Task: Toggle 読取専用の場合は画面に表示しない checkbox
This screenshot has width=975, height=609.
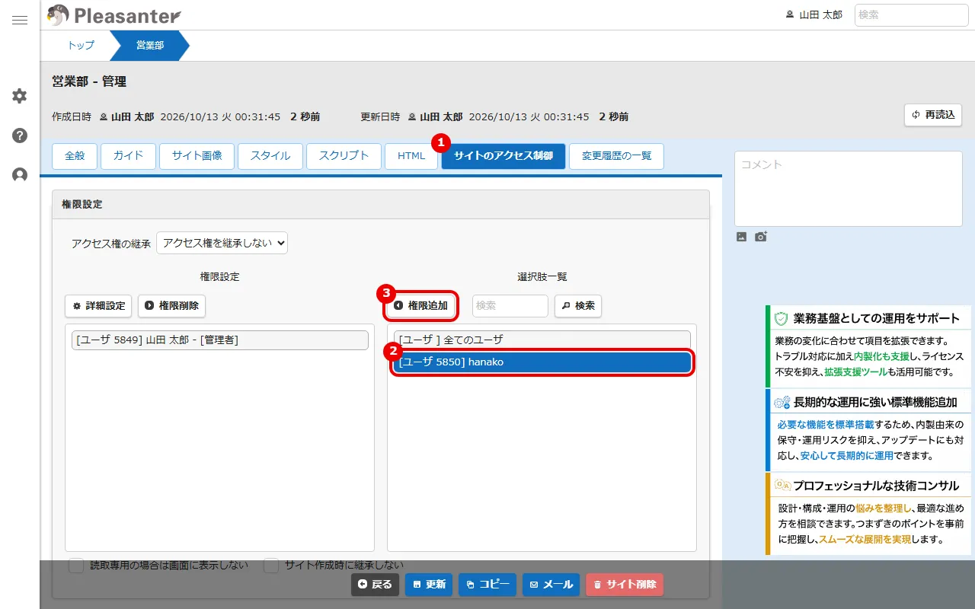Action: pos(76,566)
